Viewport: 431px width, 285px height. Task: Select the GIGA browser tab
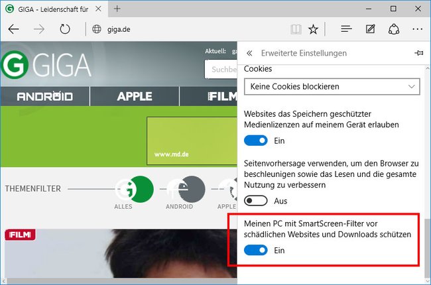53,9
